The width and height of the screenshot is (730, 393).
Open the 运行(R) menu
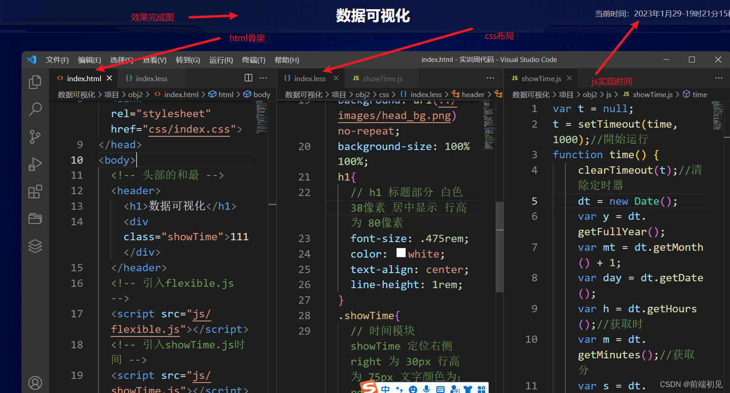pos(221,60)
